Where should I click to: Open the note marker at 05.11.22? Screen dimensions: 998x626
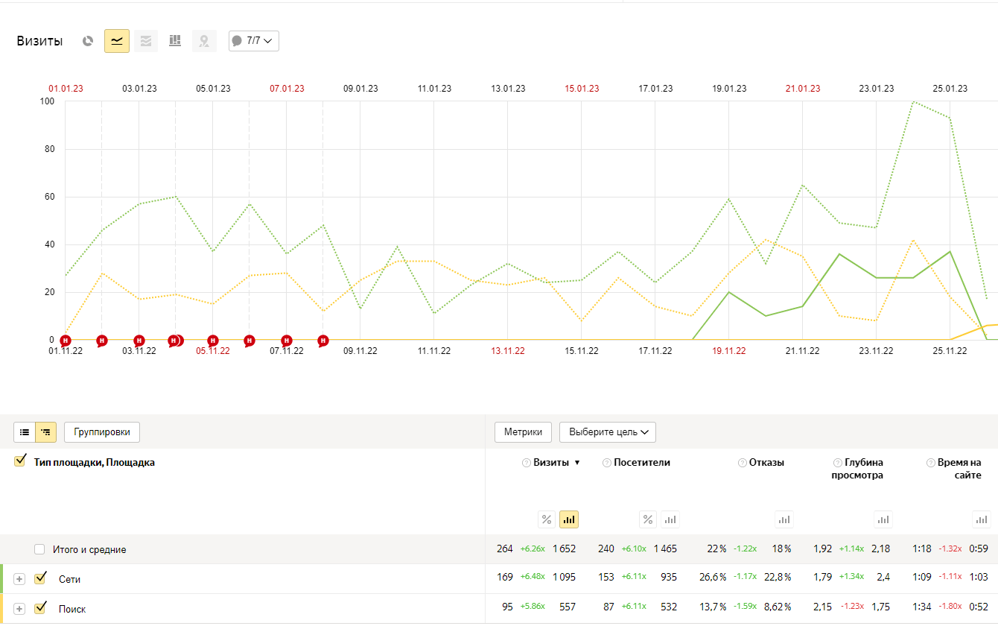pos(213,341)
